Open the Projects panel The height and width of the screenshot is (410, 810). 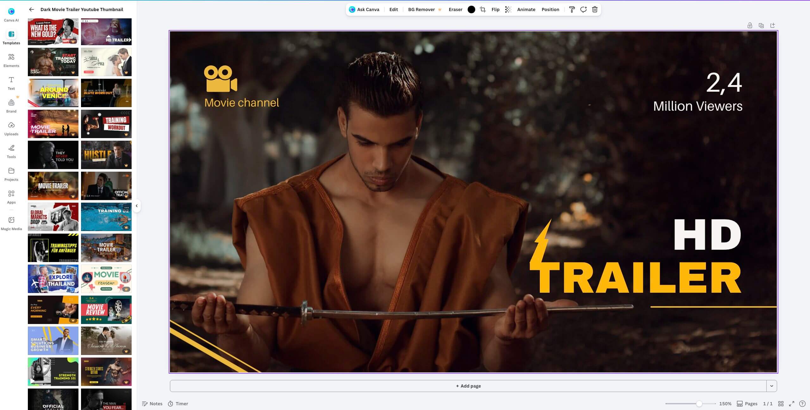[x=11, y=174]
